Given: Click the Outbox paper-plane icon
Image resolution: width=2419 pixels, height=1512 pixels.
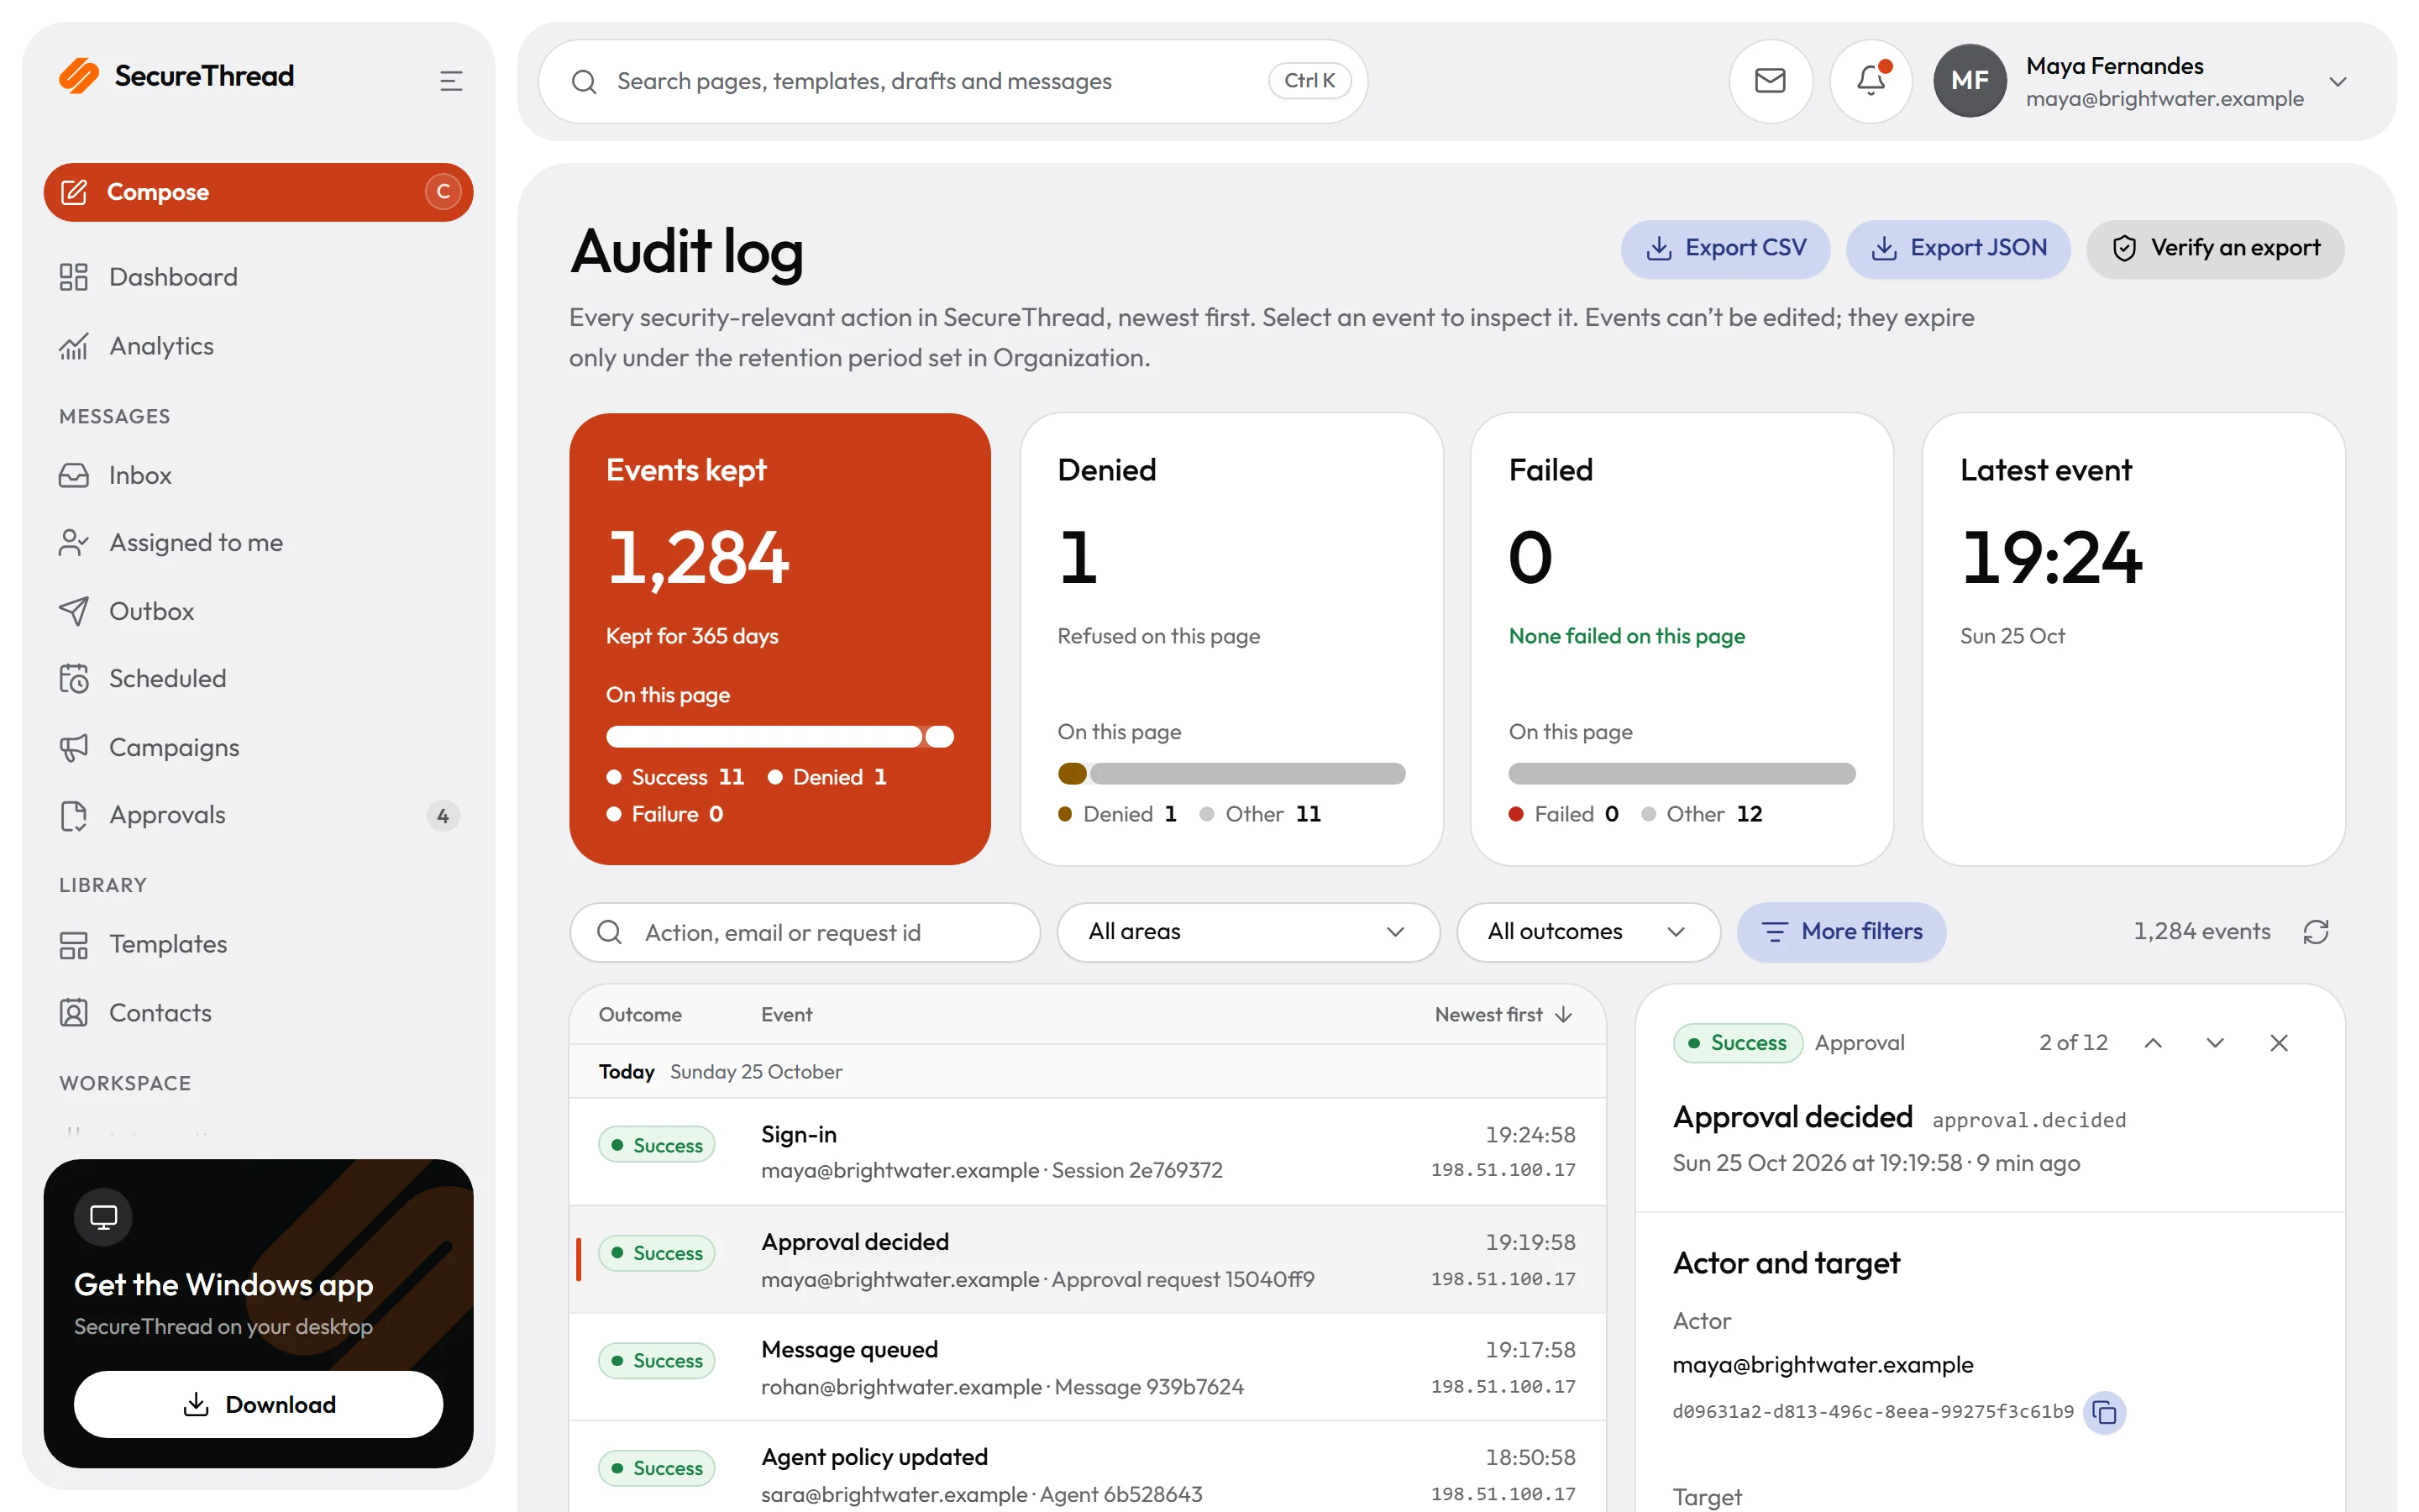Looking at the screenshot, I should (73, 611).
